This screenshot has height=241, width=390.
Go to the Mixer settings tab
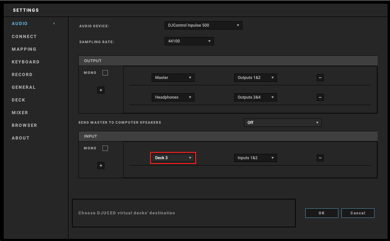[20, 113]
